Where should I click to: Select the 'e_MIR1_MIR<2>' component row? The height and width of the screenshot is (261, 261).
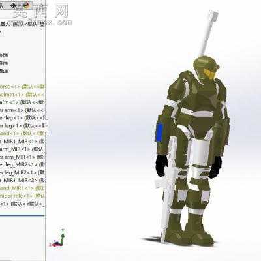click(22, 180)
